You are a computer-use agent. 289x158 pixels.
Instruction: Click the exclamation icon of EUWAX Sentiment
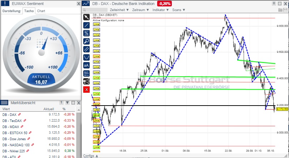coord(5,4)
